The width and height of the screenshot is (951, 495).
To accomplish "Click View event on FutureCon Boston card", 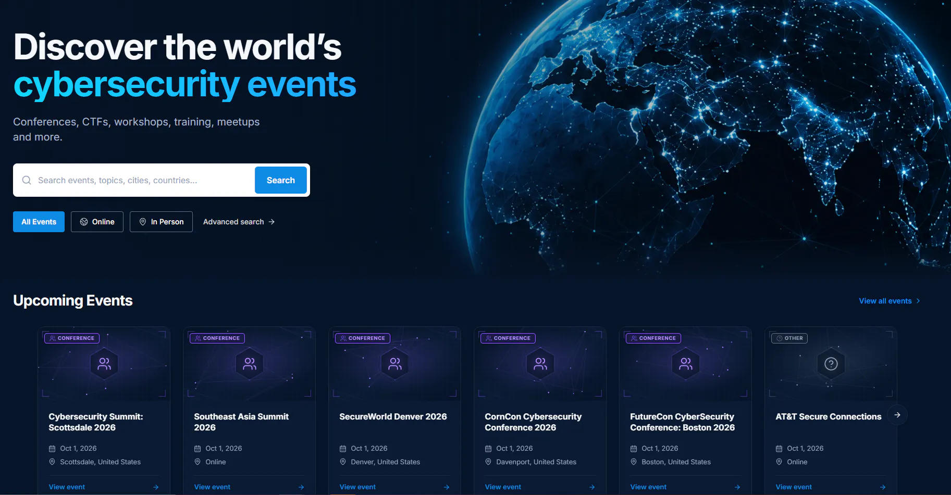I will coord(648,487).
